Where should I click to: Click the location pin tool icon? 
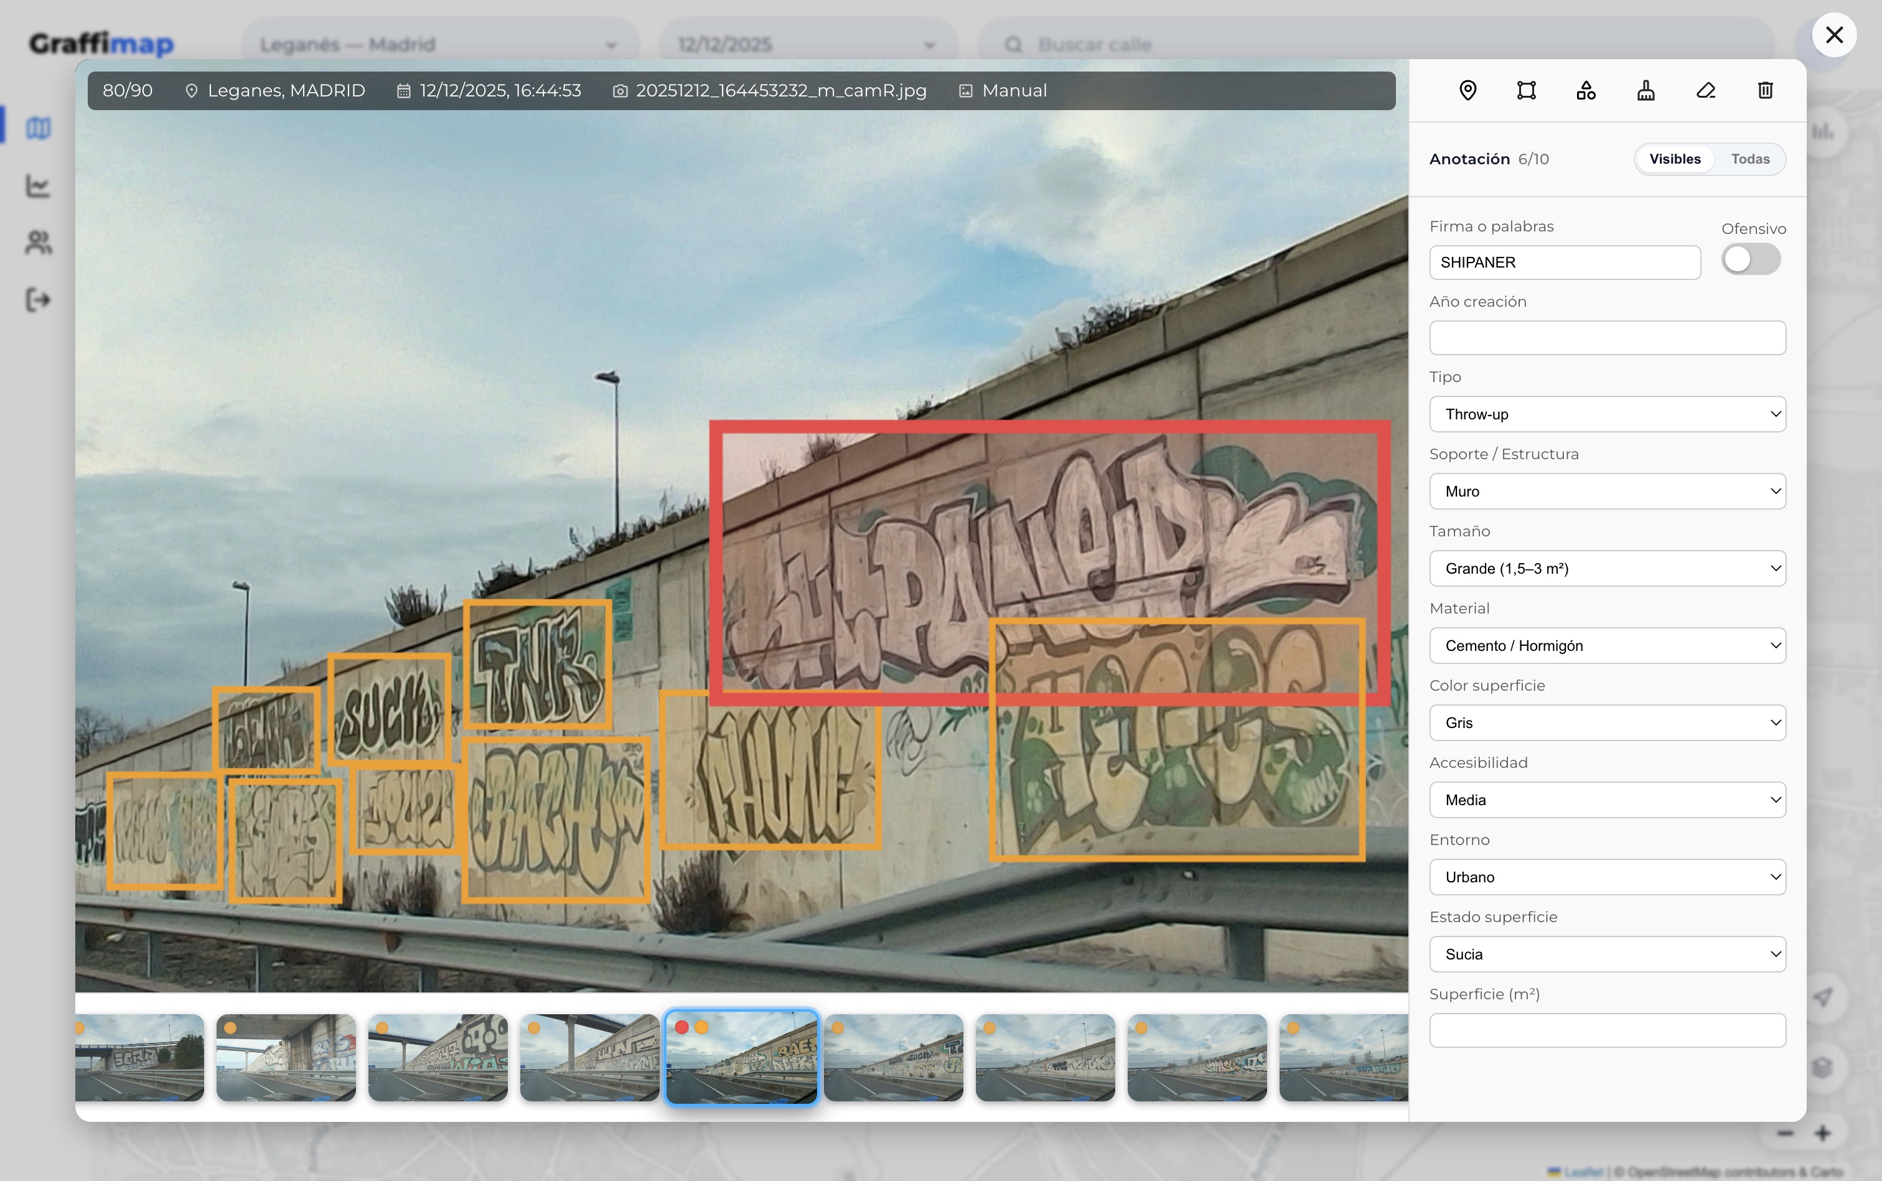click(x=1467, y=91)
